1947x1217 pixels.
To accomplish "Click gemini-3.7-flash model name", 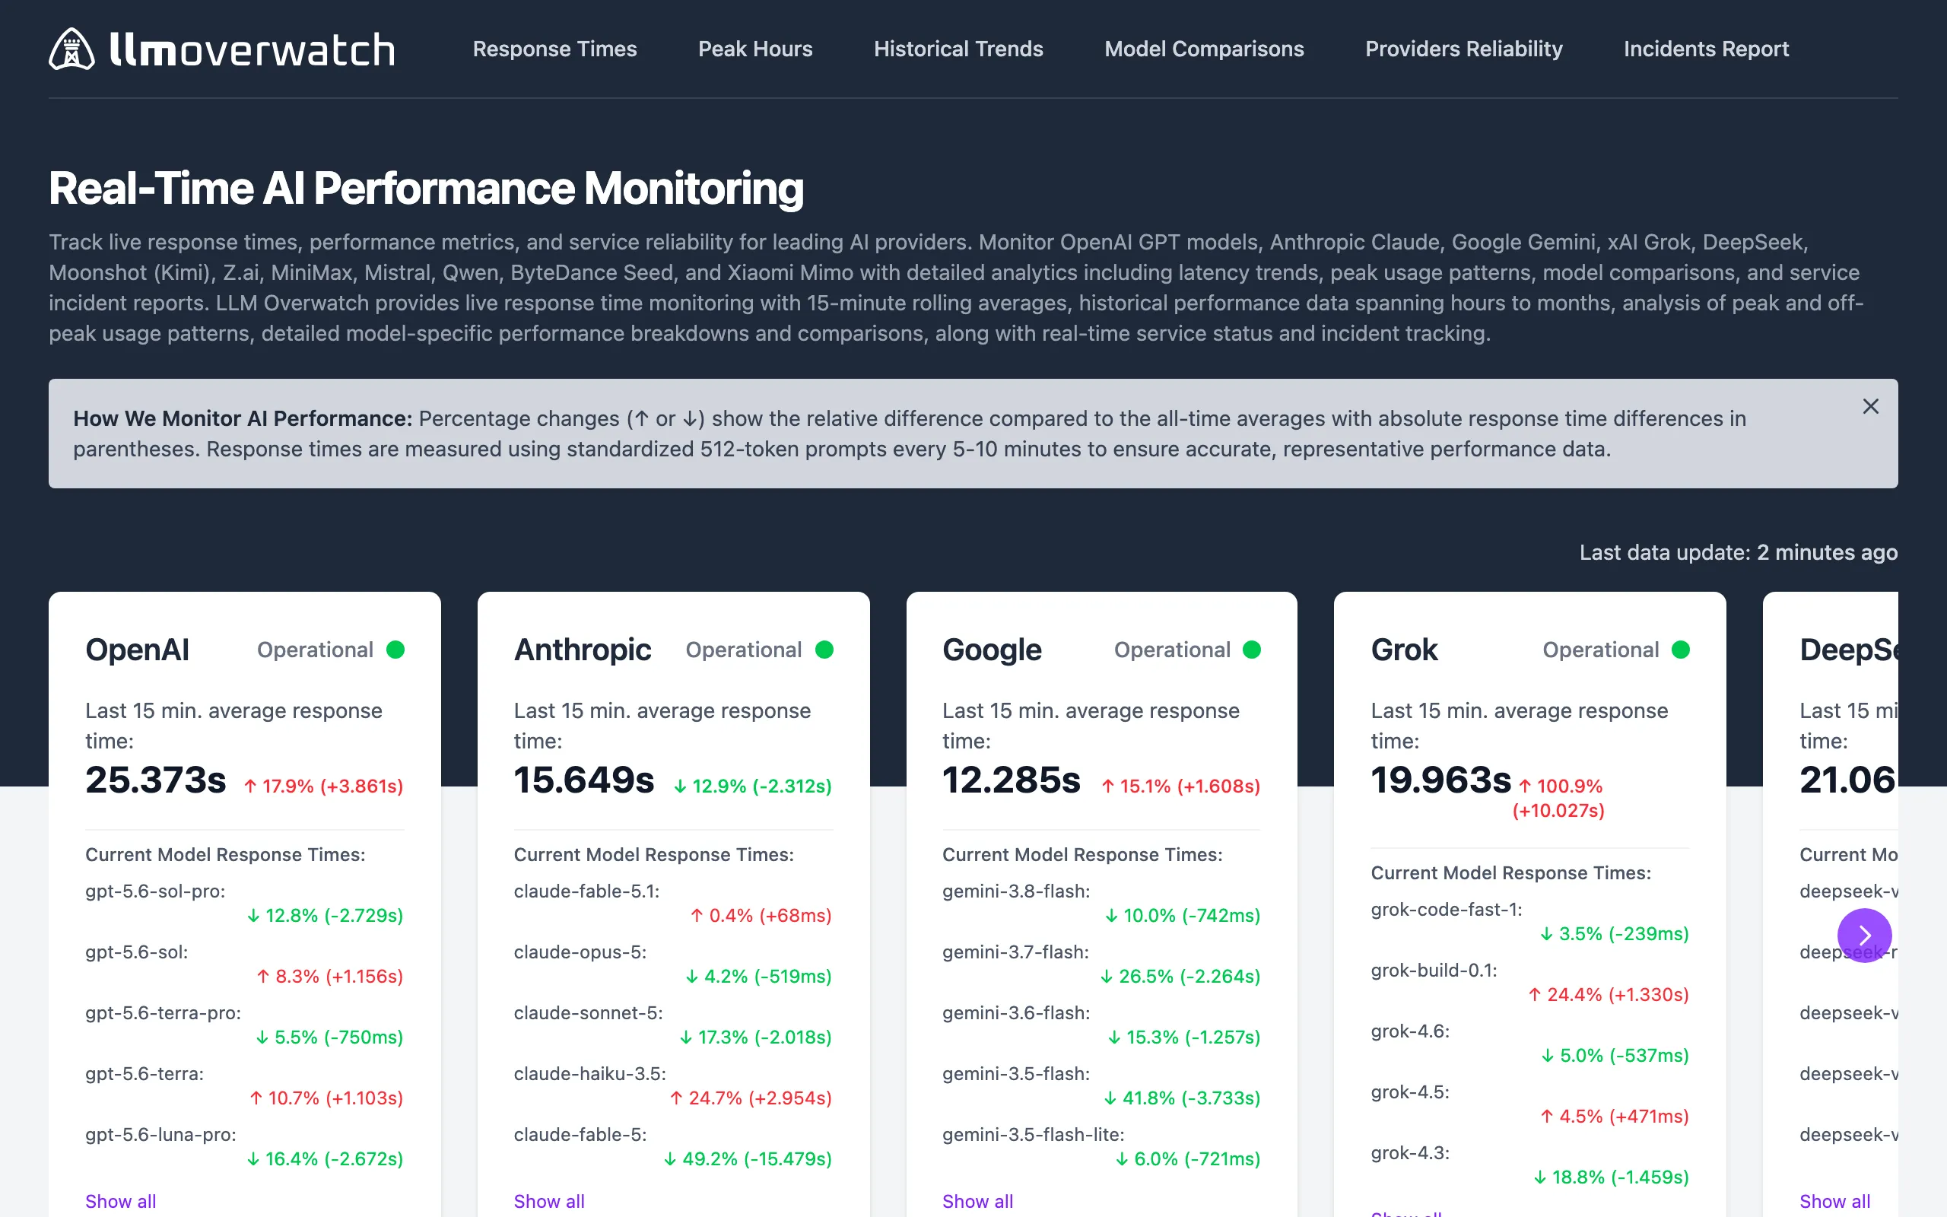I will (1015, 952).
